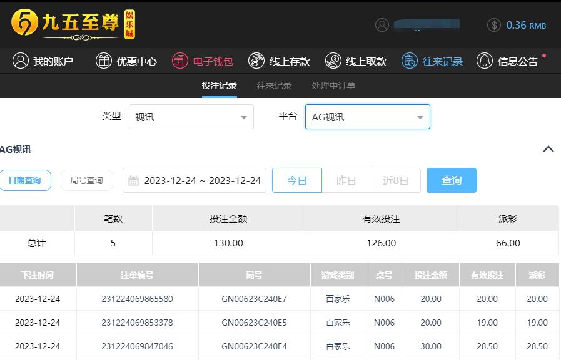Click the 游戏类别 column header

338,275
